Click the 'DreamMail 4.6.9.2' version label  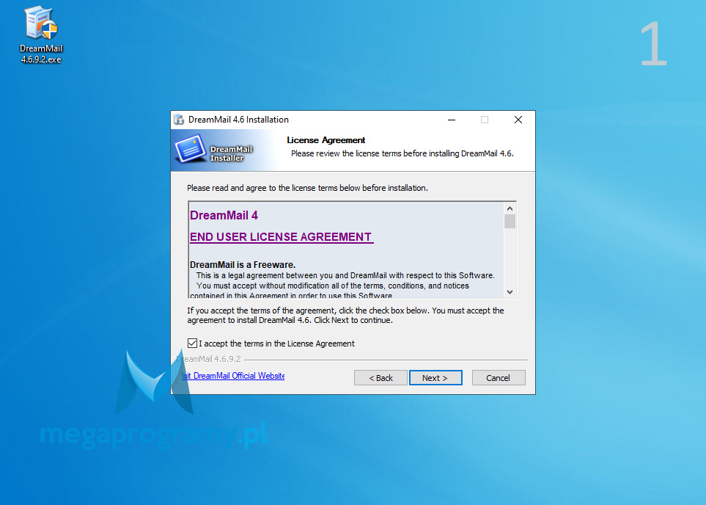click(x=208, y=359)
